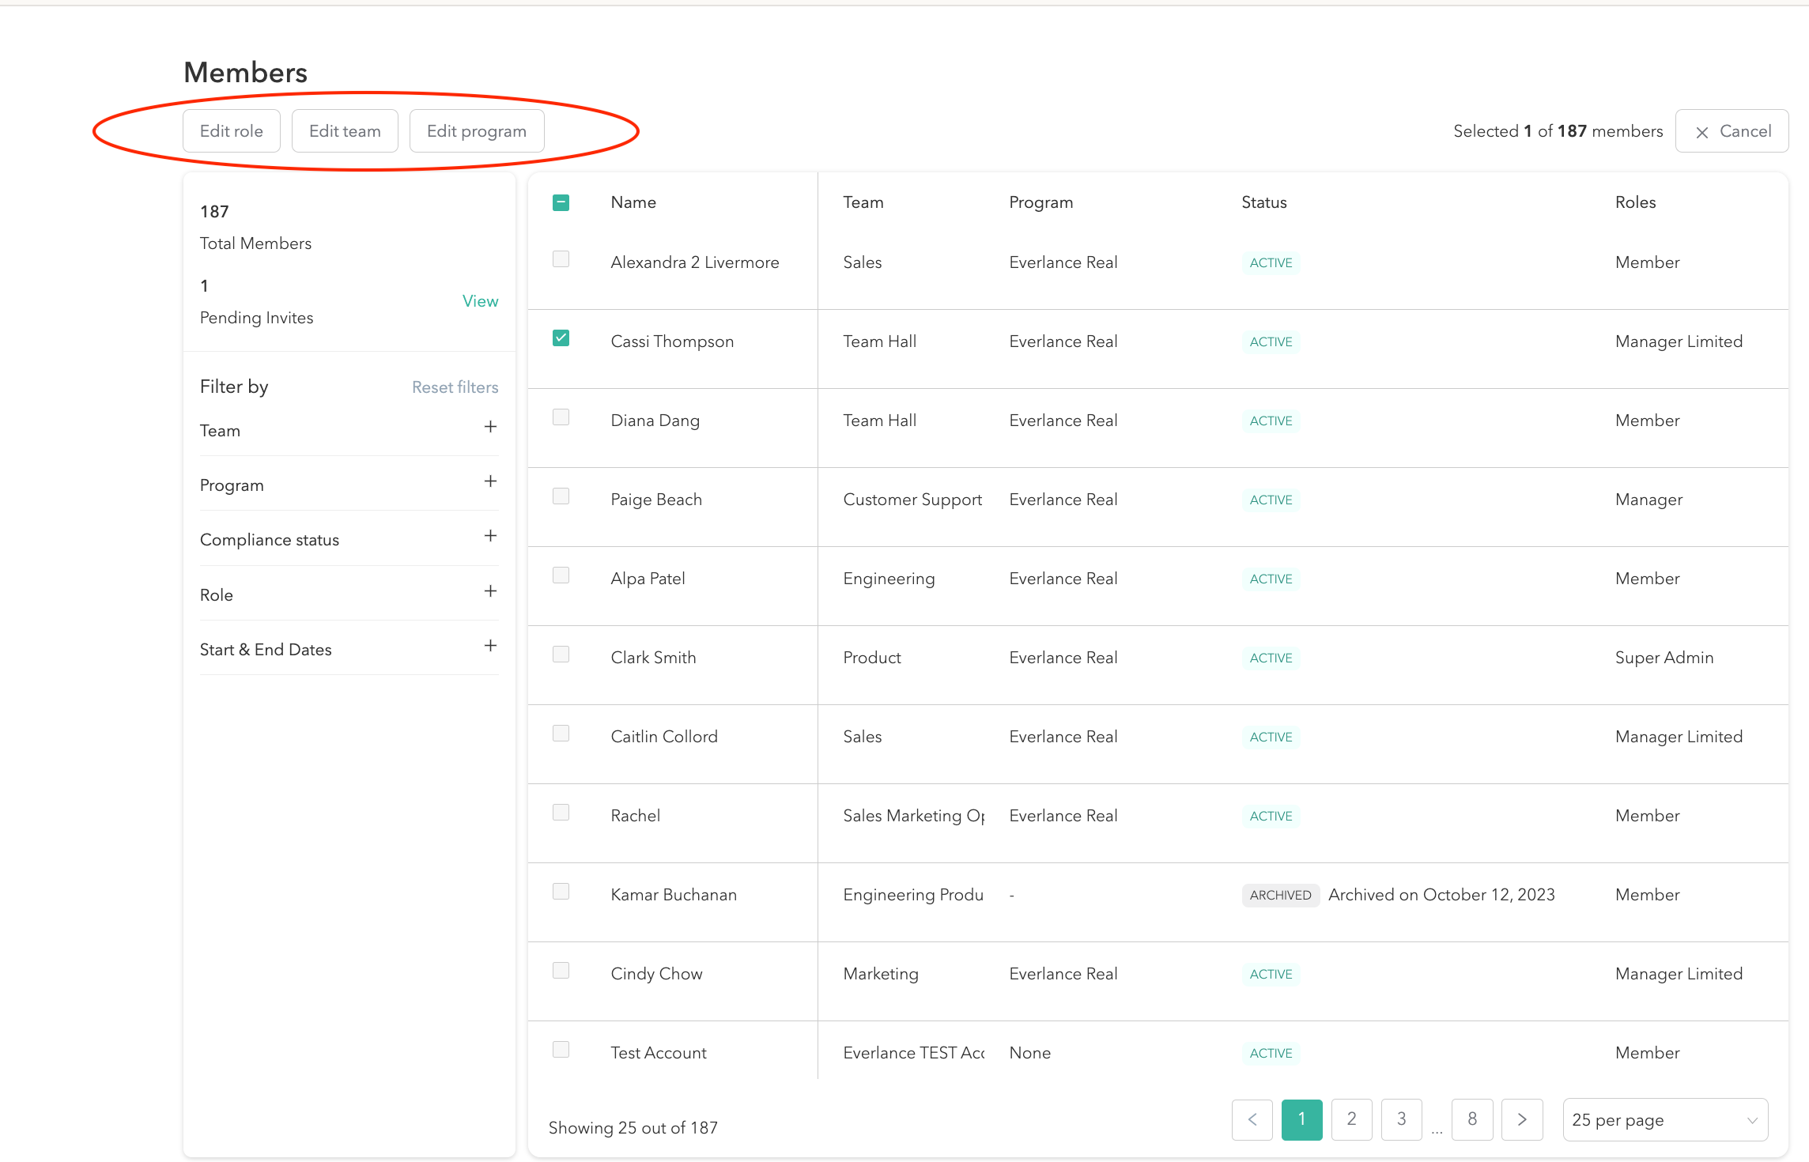Go to next page using right chevron

click(x=1522, y=1119)
